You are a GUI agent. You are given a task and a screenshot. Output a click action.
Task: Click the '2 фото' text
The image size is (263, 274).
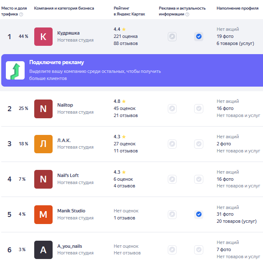224,144
